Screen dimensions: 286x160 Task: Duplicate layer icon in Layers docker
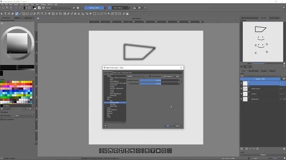pos(247,148)
